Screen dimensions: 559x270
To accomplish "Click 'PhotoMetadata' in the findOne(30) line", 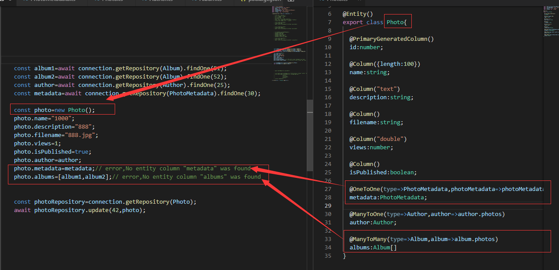I will pos(191,93).
